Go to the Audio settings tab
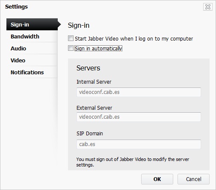This screenshot has height=190, width=216. (32, 48)
